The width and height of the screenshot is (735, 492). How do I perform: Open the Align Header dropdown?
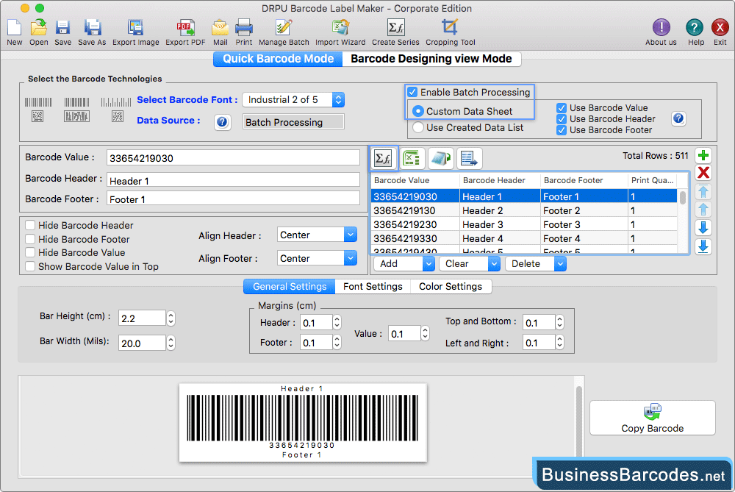[316, 235]
